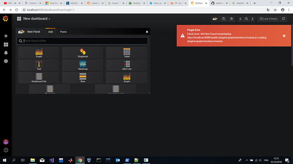Open dashboard settings gear in top bar
The image size is (293, 164).
click(231, 19)
